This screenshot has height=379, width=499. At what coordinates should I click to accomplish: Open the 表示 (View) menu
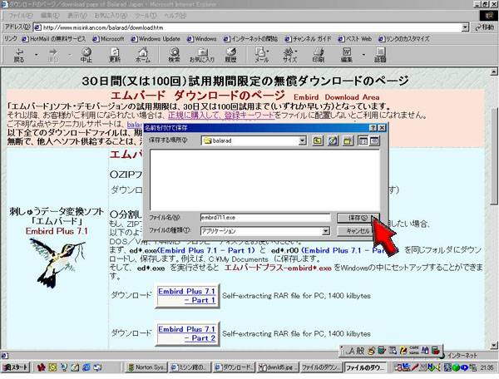click(77, 15)
